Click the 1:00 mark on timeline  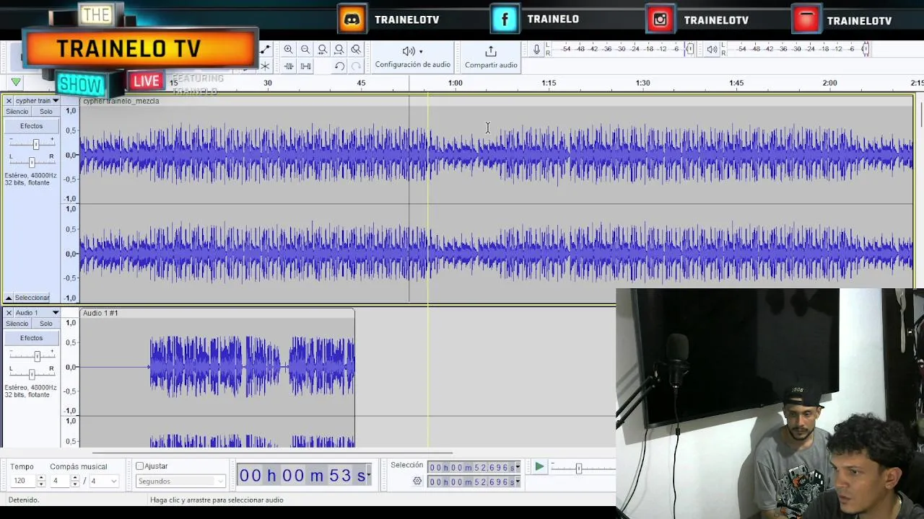click(455, 83)
